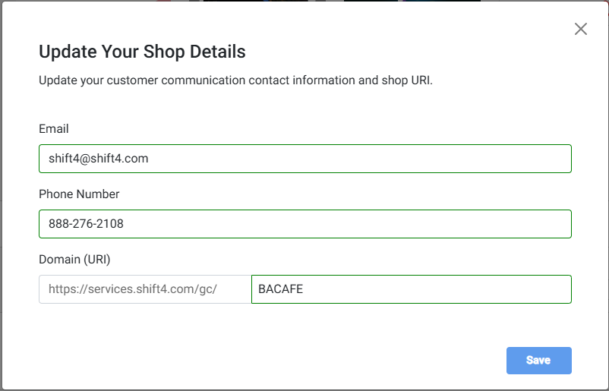Click the empty right end of Phone field
The image size is (609, 391).
(532, 224)
